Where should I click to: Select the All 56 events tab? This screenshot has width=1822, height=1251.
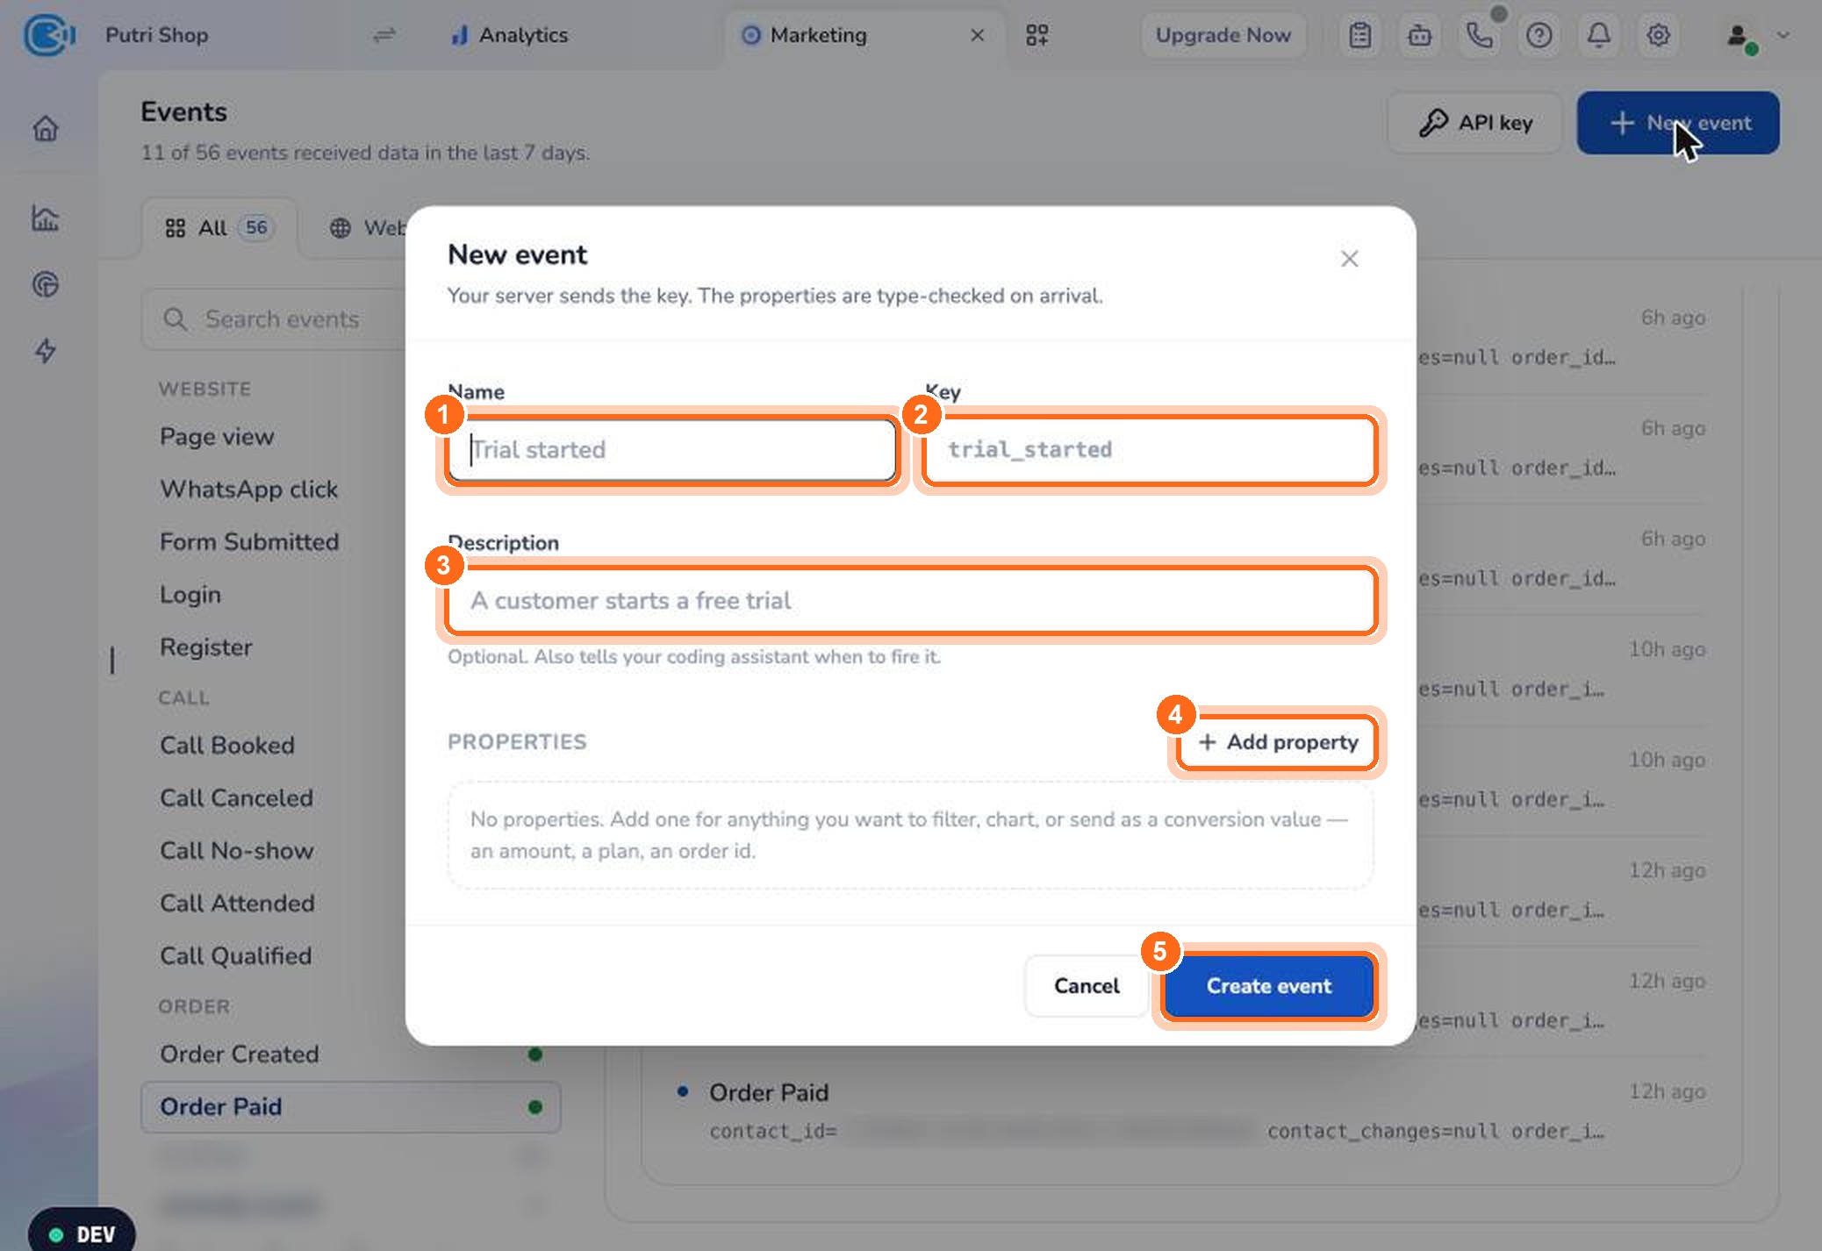pos(219,228)
